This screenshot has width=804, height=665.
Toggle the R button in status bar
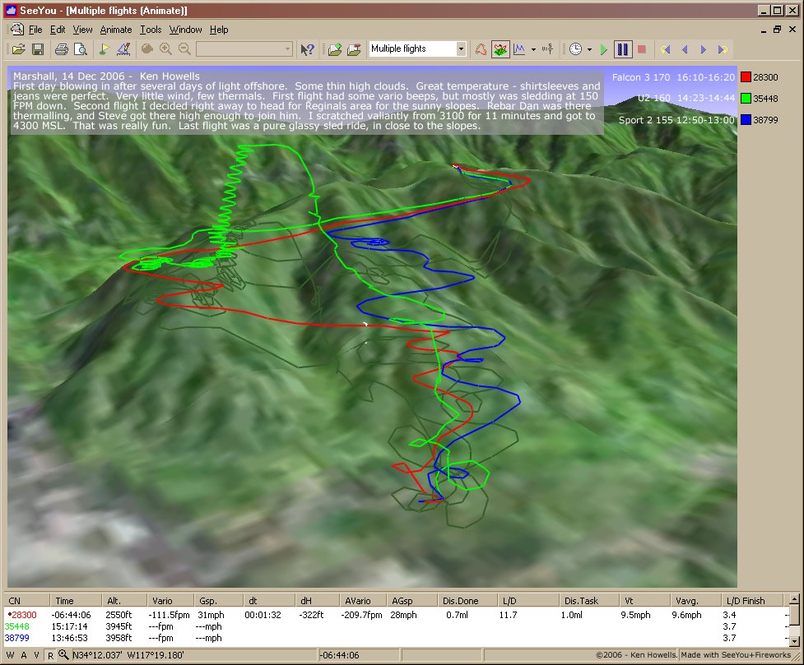tap(50, 655)
